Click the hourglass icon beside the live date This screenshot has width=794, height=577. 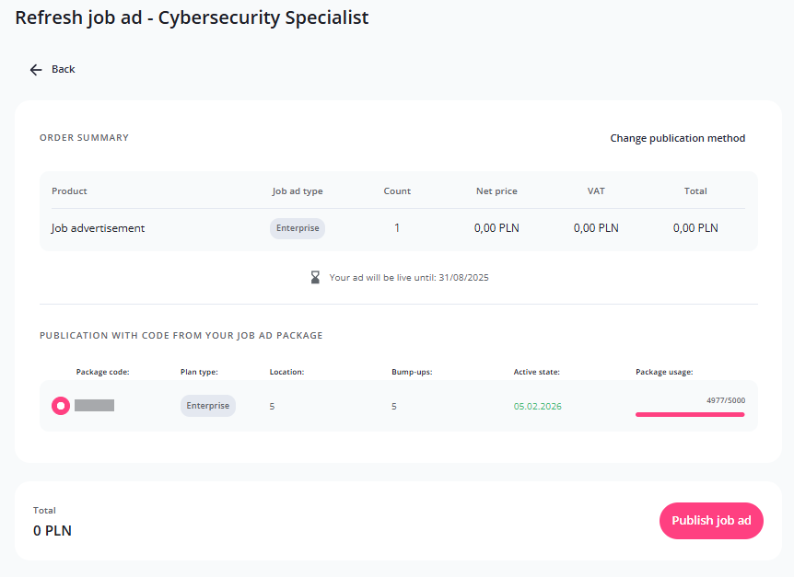[x=315, y=277]
